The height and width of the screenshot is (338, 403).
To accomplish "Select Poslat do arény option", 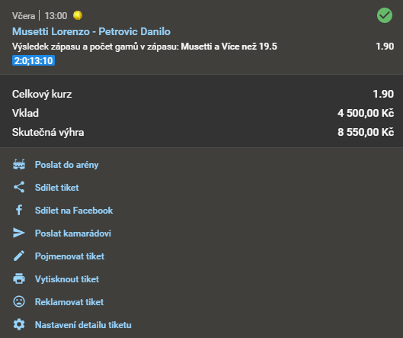I will tap(66, 165).
